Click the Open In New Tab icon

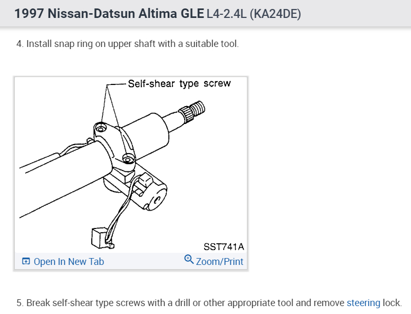[x=26, y=262]
